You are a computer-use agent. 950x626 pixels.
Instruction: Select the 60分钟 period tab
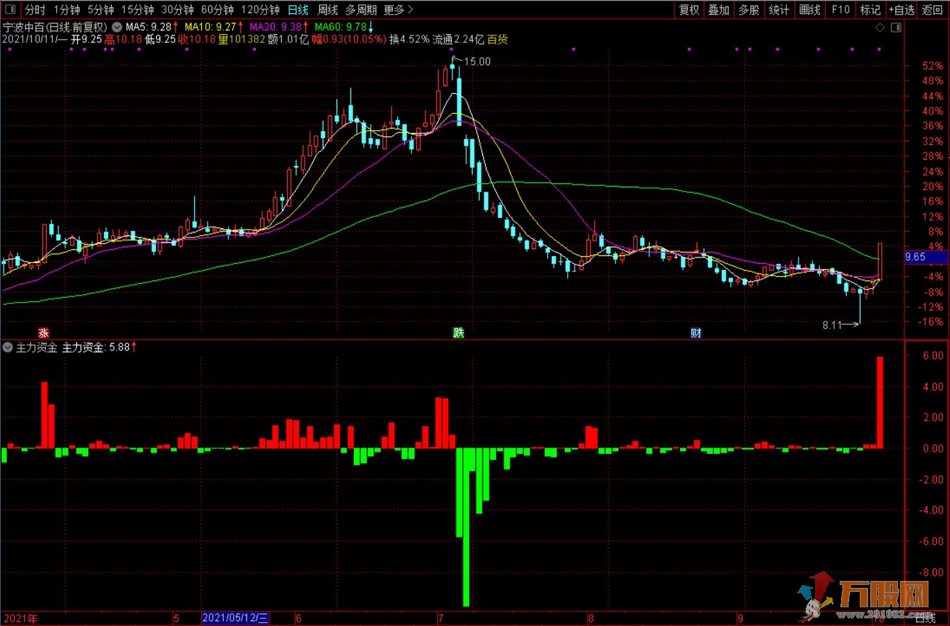217,10
